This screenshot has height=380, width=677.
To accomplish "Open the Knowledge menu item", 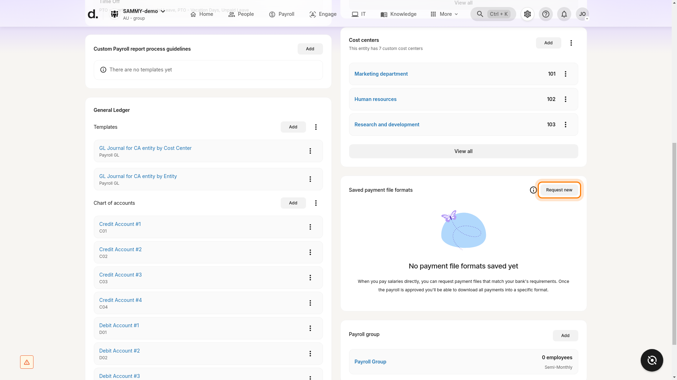I will click(398, 14).
